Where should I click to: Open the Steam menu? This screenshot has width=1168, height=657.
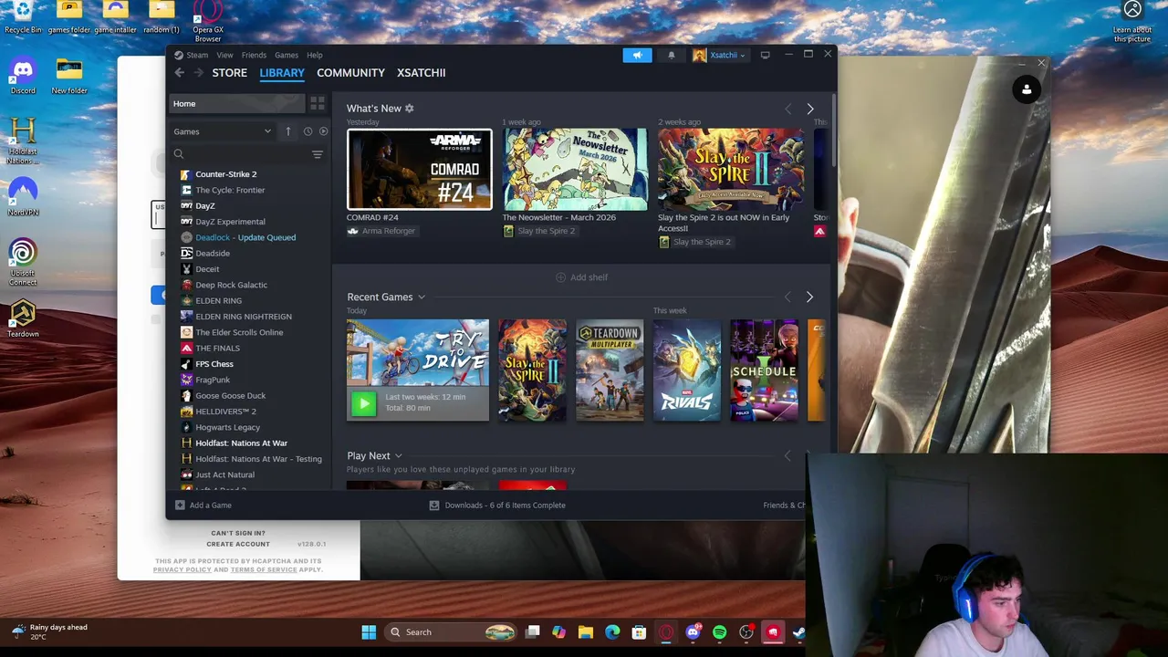coord(197,55)
